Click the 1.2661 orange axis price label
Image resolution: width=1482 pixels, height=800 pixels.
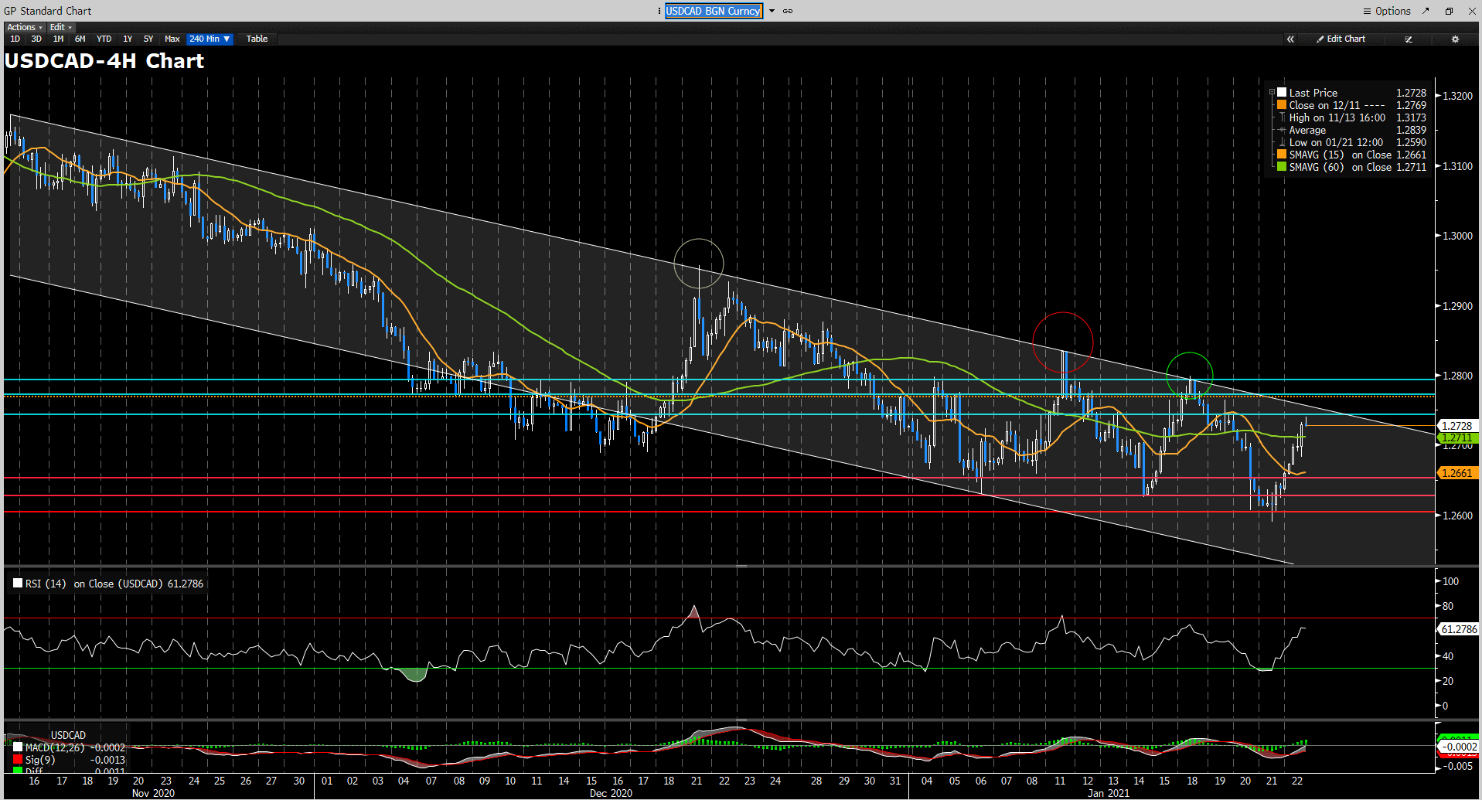point(1457,473)
